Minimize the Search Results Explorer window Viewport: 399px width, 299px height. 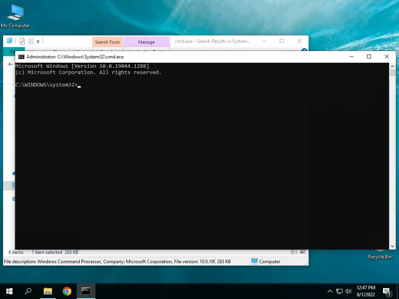point(264,41)
